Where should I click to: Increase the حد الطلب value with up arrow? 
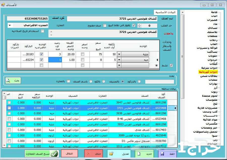139,25
